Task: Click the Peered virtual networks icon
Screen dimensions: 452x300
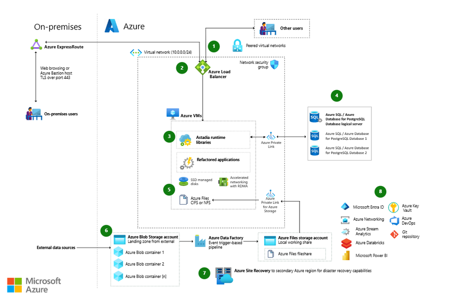Action: (x=237, y=46)
